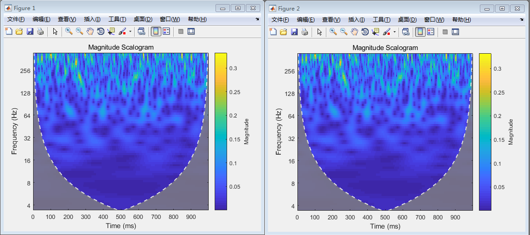
Task: Click Save Figure icon in Figure 1
Action: (x=30, y=32)
